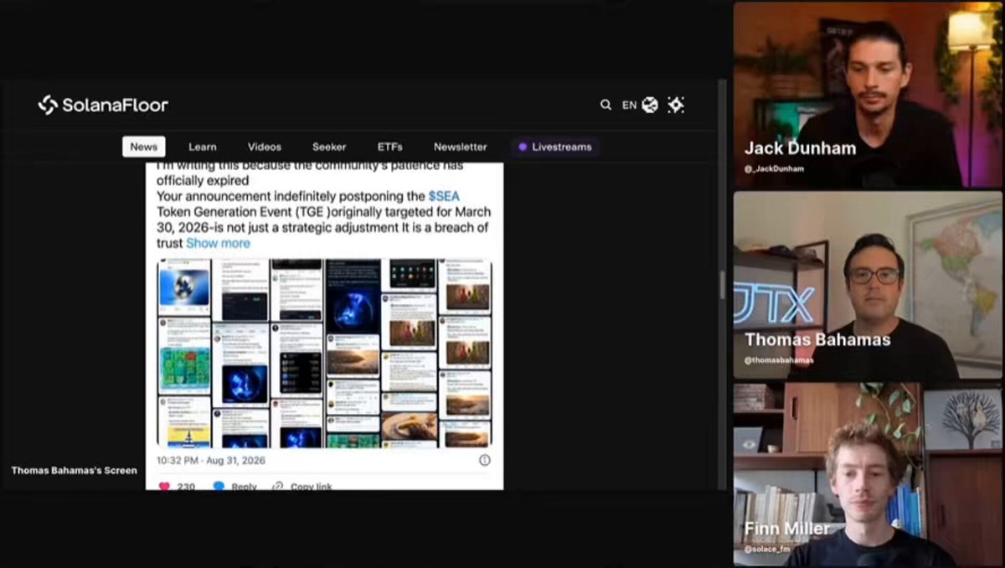Click the @_JackDunham handle
Screen dimensions: 1005x568
775,168
